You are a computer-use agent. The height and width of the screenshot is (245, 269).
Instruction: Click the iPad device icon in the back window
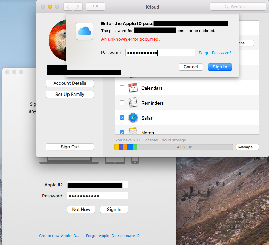click(115, 161)
